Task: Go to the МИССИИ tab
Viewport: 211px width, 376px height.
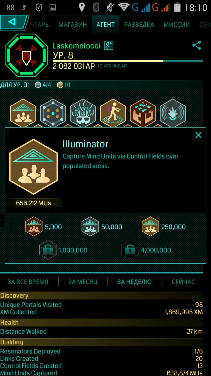Action: click(x=176, y=25)
